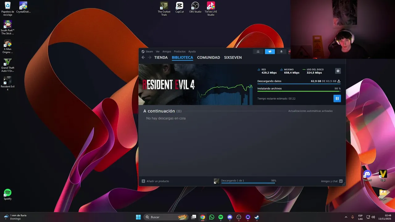Click the Descargando datos progress bar
The width and height of the screenshot is (395, 222).
[299, 84]
